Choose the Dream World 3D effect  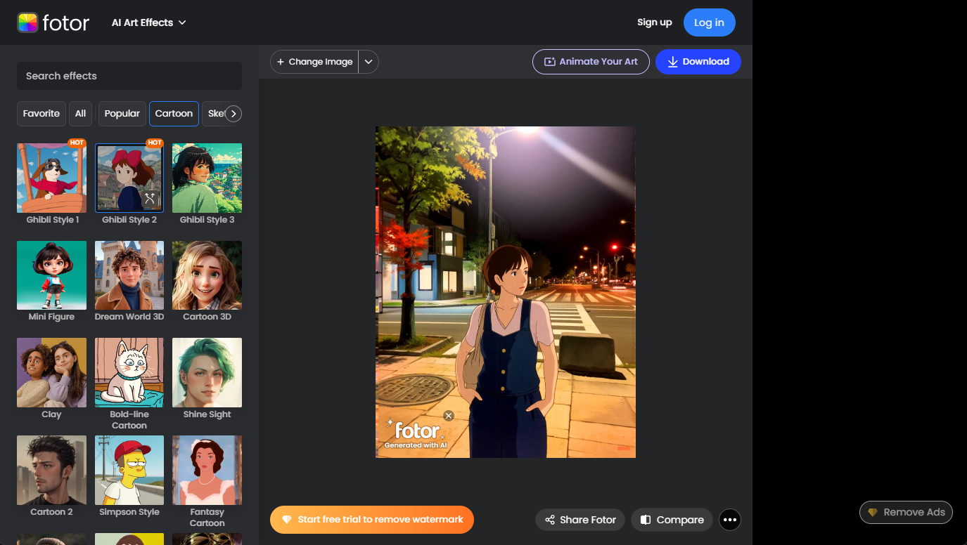(129, 275)
